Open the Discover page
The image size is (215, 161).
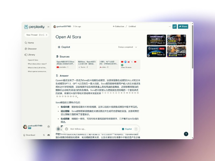click(31, 49)
